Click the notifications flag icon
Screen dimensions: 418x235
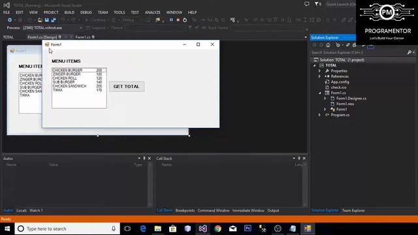click(x=317, y=4)
